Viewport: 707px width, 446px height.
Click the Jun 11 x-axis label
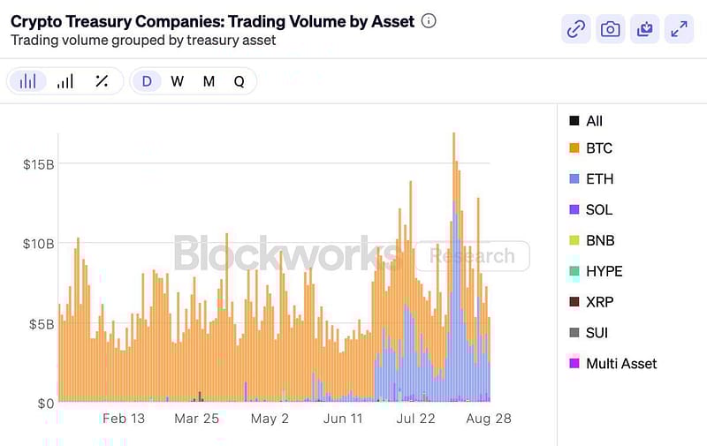[x=343, y=419]
